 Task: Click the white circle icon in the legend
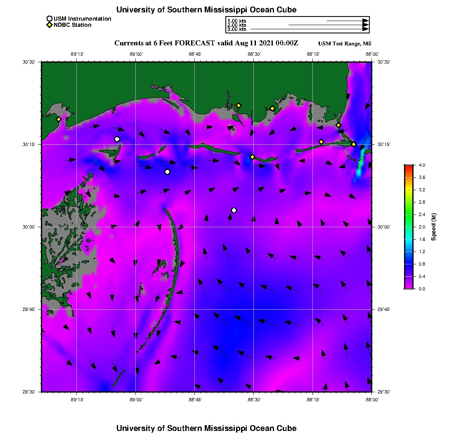click(x=50, y=19)
